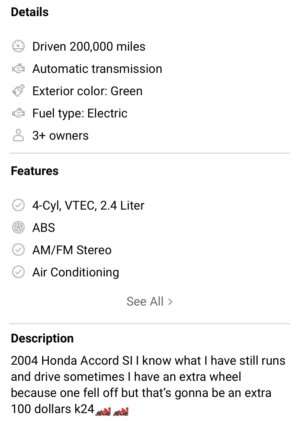The width and height of the screenshot is (299, 421).
Task: Tap the Driven 200,000 miles text
Action: (89, 47)
